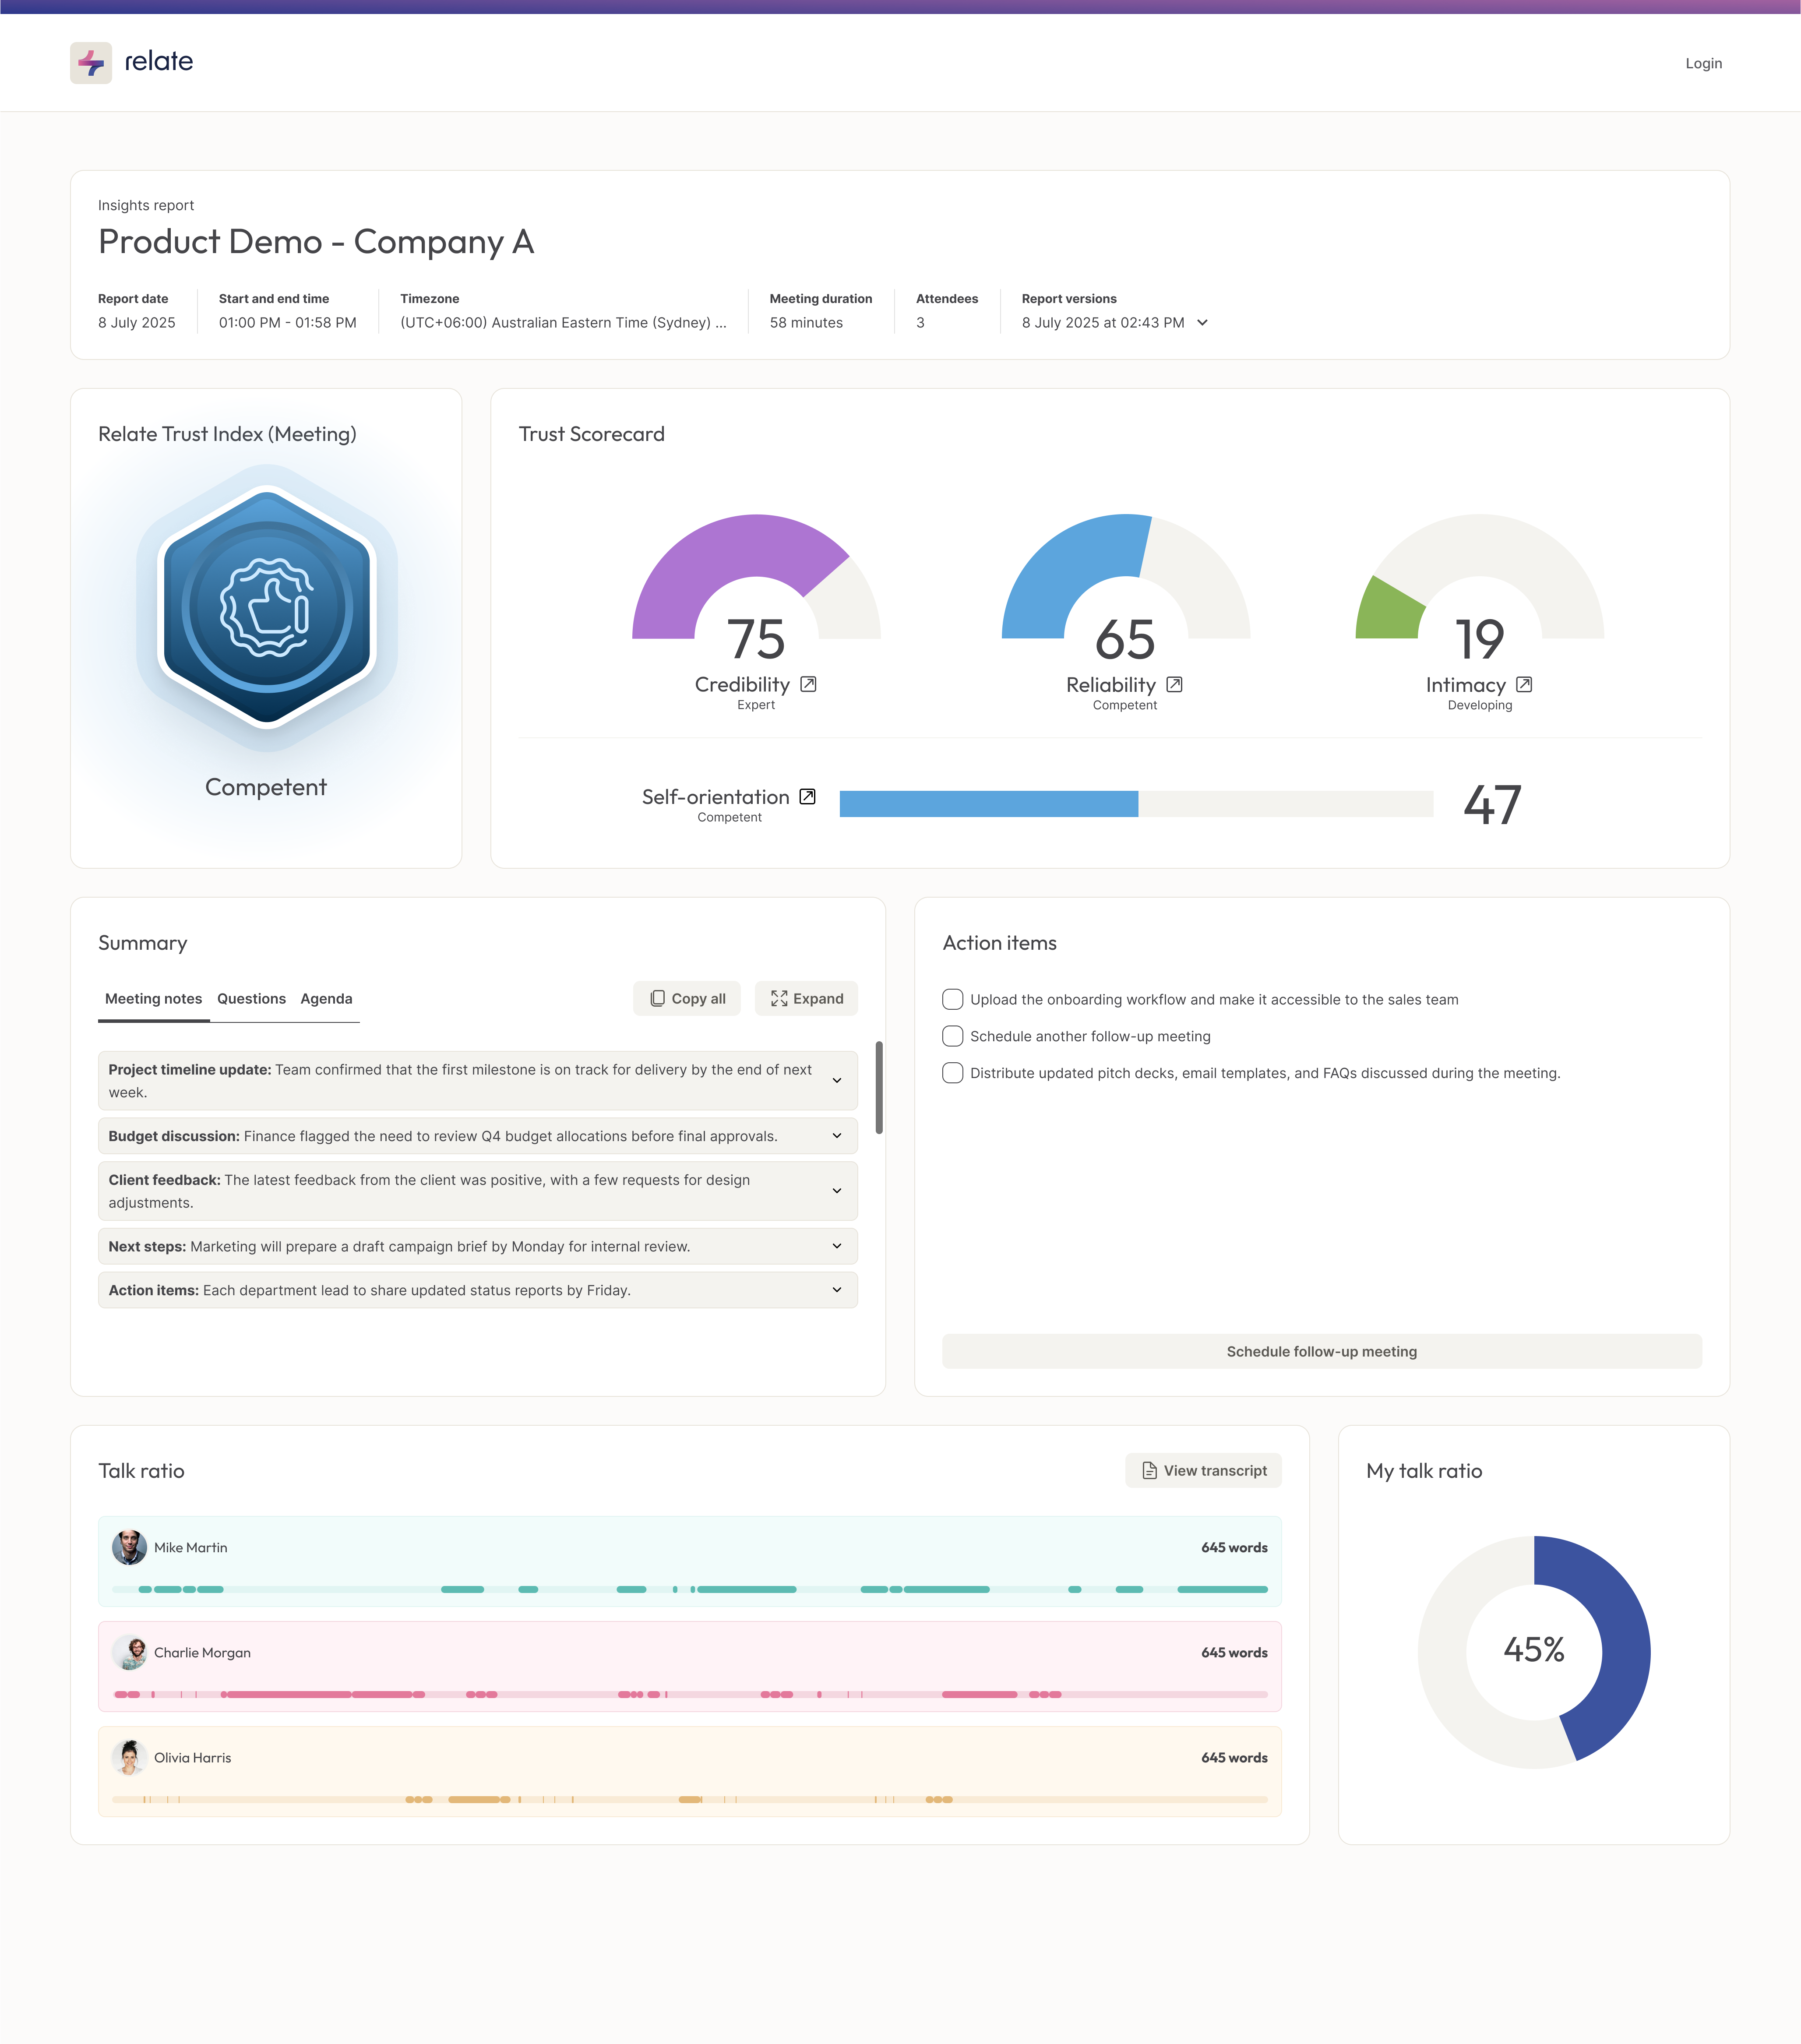Open Reliability details via external link icon
1801x2044 pixels.
(1174, 684)
